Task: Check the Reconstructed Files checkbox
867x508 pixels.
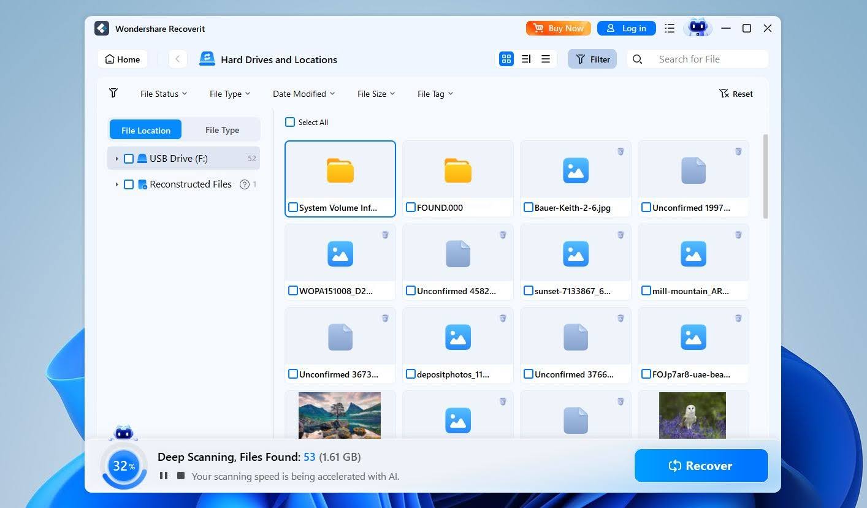Action: (129, 184)
